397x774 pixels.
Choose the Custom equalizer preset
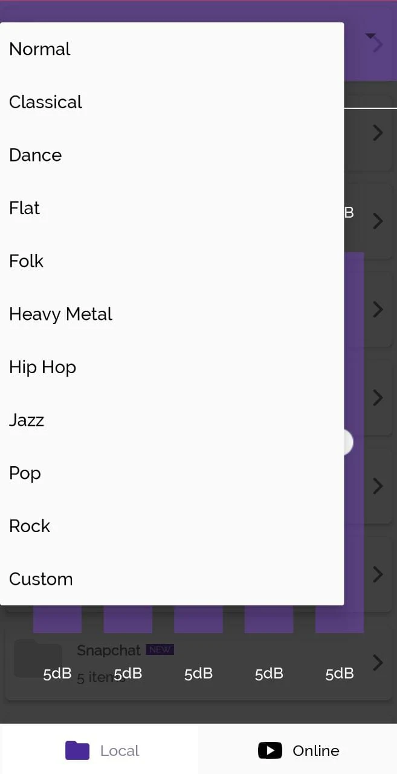pyautogui.click(x=41, y=579)
